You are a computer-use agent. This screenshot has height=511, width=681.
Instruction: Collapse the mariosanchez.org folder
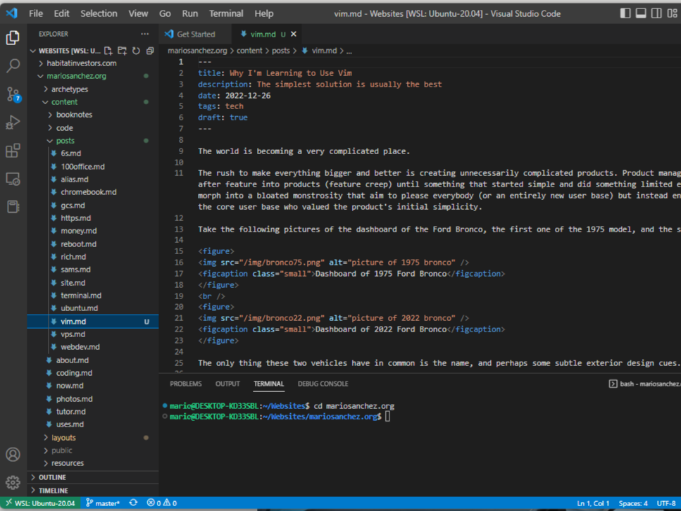pyautogui.click(x=94, y=76)
